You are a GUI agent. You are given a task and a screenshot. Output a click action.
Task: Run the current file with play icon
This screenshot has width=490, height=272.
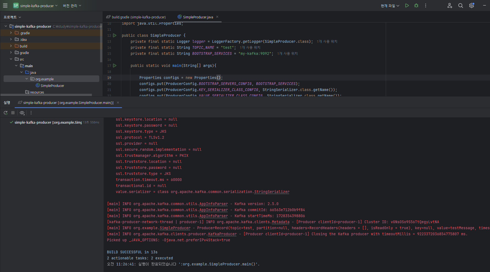[x=407, y=5]
